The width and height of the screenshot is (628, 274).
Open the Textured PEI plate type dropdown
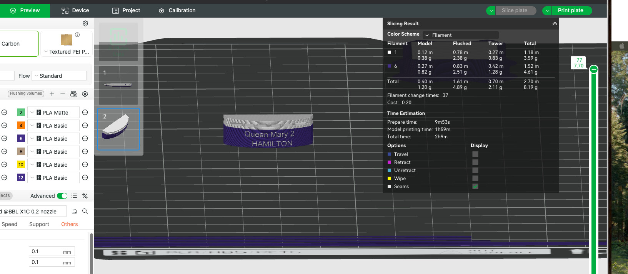click(x=67, y=52)
